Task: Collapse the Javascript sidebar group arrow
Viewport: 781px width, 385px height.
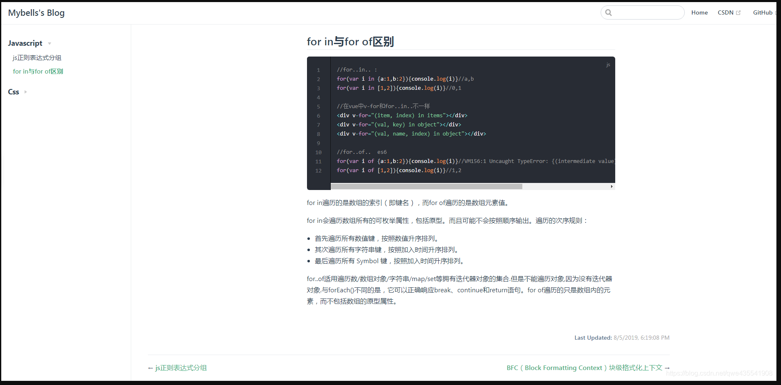Action: pyautogui.click(x=50, y=44)
